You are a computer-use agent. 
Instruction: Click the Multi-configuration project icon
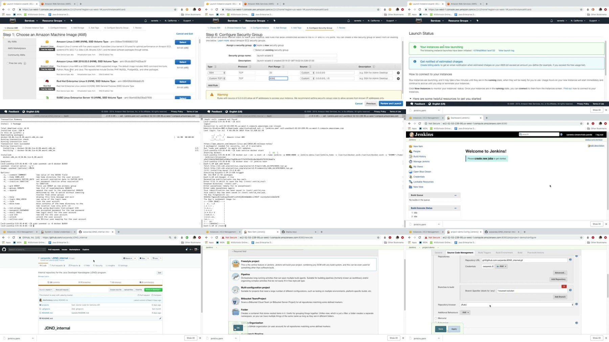[235, 290]
